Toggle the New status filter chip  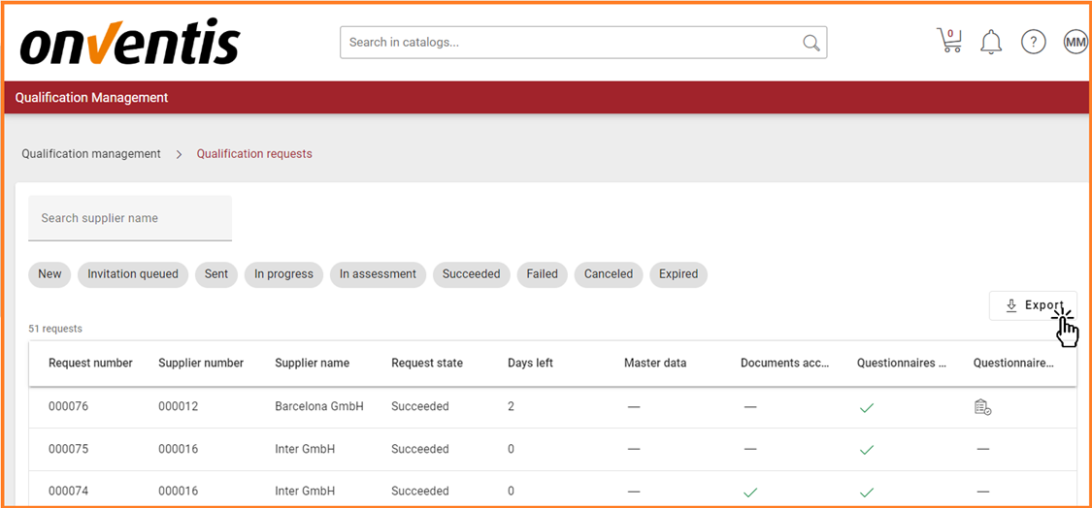coord(50,274)
